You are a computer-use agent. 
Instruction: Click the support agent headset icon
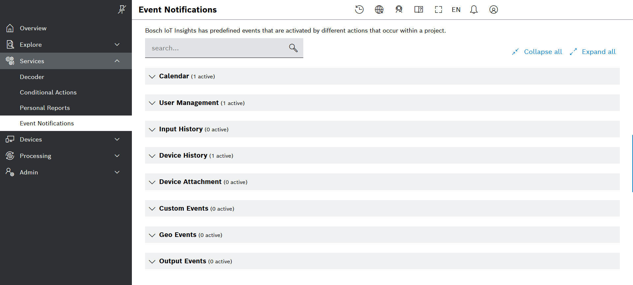[x=399, y=10]
